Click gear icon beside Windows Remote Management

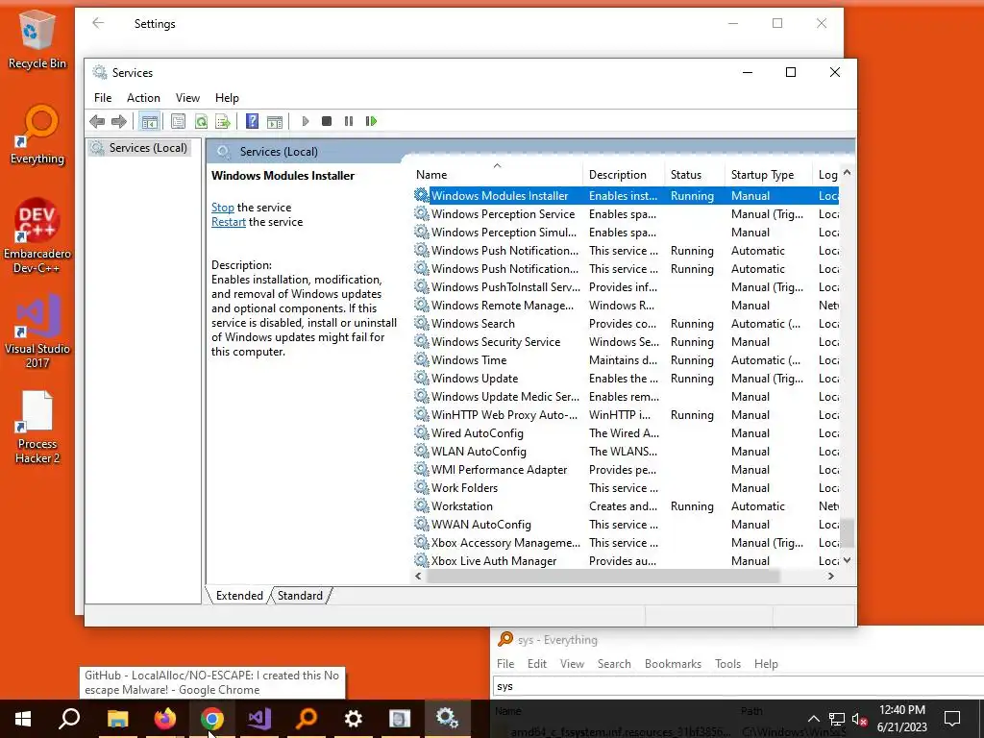[x=422, y=305]
